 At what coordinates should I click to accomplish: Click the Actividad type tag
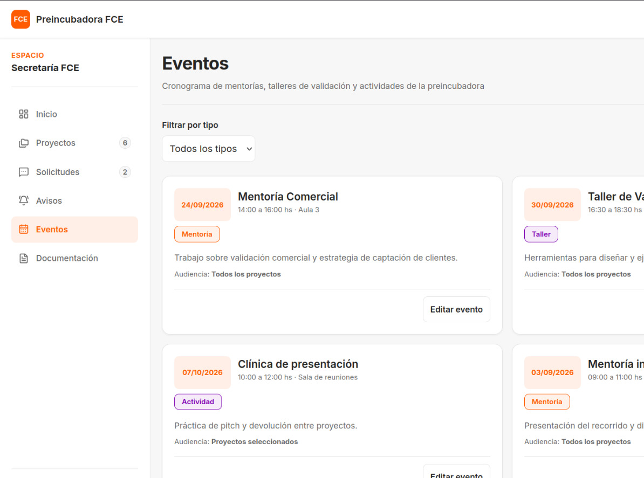tap(198, 401)
